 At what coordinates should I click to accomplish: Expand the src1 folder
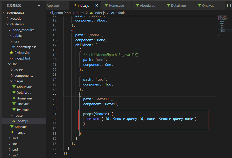10,138
